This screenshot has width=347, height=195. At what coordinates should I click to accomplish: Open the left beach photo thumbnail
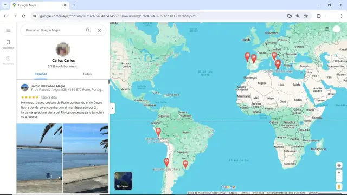[40, 158]
